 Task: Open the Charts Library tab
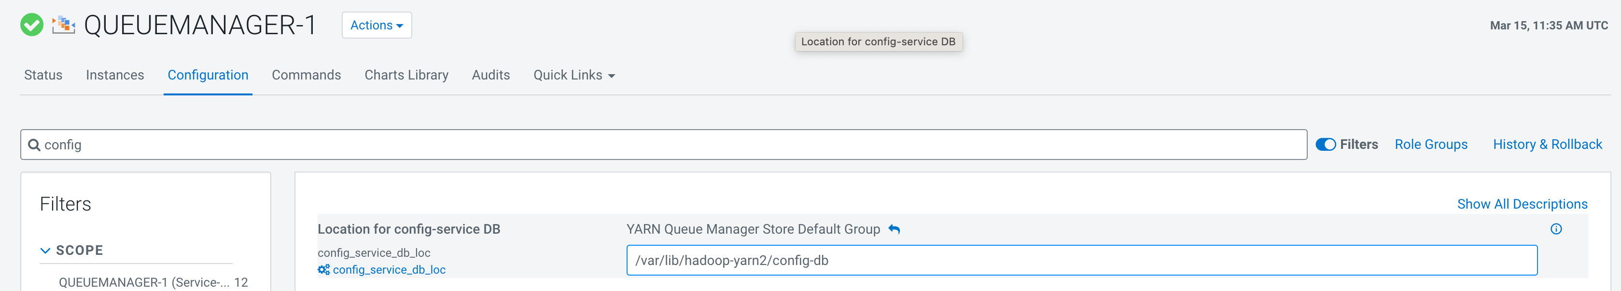(x=406, y=76)
